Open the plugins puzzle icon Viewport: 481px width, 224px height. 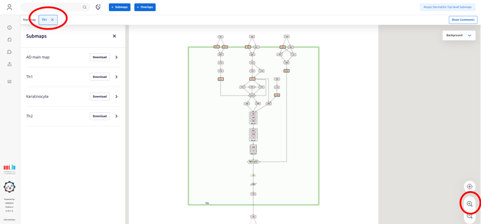tap(10, 51)
